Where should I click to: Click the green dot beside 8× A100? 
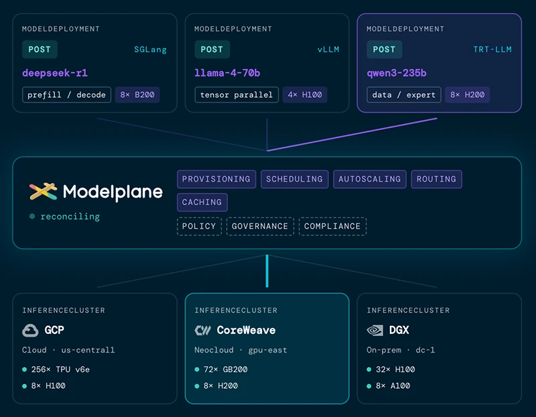point(369,386)
